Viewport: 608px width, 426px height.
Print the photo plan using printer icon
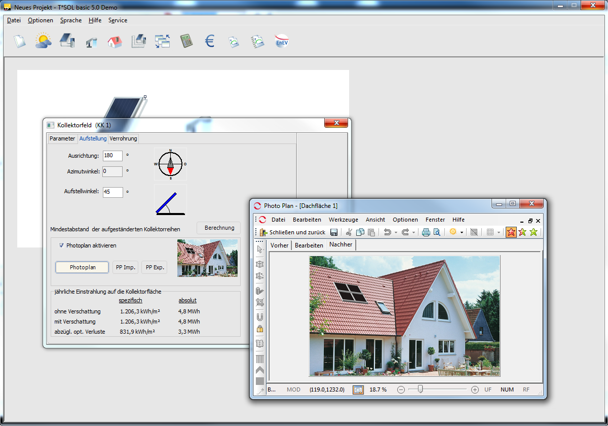pyautogui.click(x=426, y=232)
